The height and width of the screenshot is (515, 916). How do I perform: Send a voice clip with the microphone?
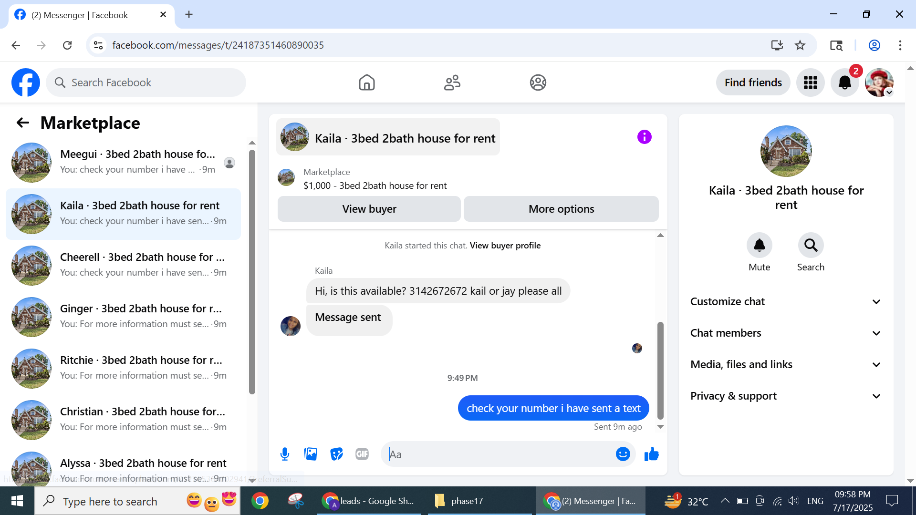point(285,454)
